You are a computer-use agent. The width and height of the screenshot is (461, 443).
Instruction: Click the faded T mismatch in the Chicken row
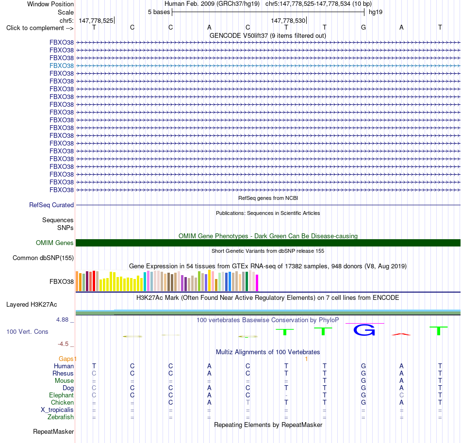pyautogui.click(x=248, y=402)
